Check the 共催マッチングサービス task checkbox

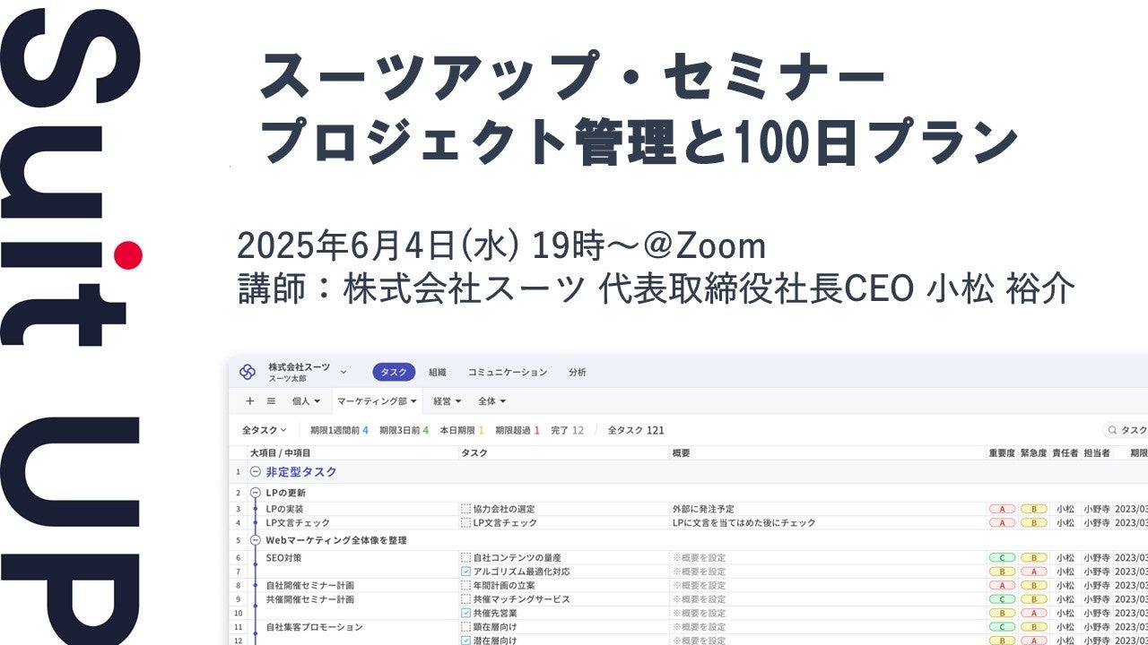(465, 599)
